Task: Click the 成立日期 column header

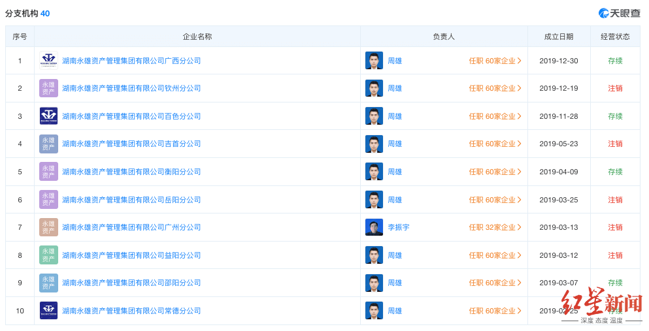Action: pos(559,37)
